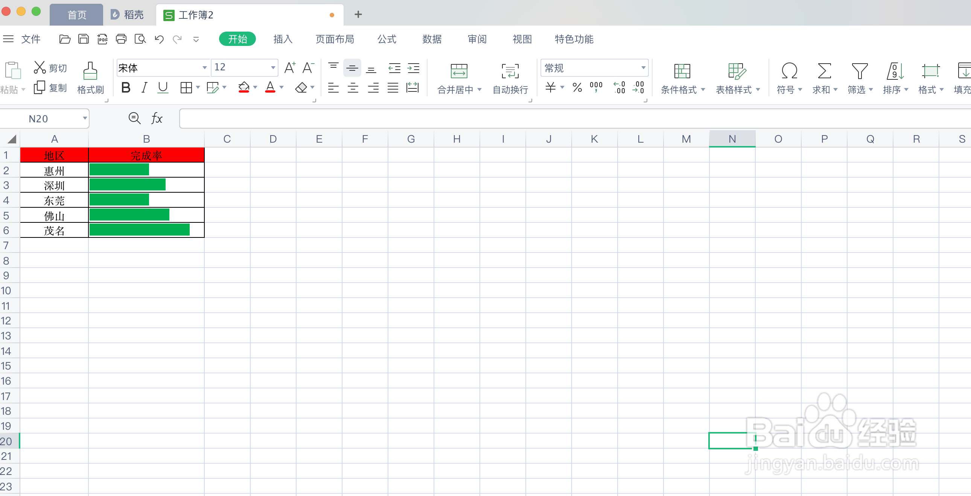The height and width of the screenshot is (496, 971).
Task: Click the 排序 sort button
Action: tap(895, 78)
